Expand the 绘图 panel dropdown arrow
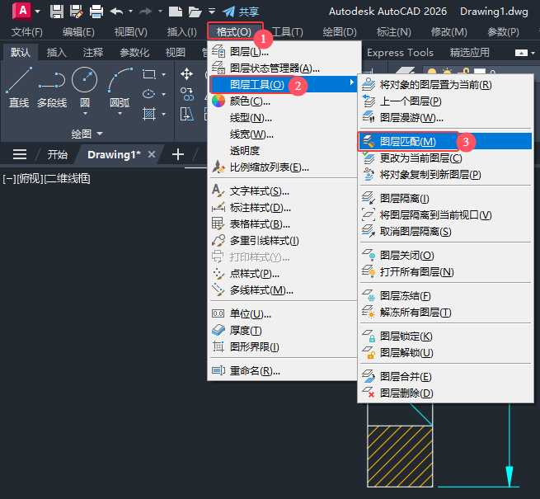This screenshot has width=540, height=499. coord(101,134)
